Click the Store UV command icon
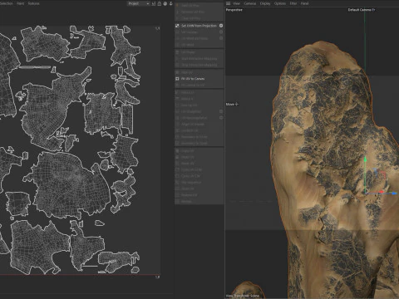This screenshot has width=399, height=299. (177, 189)
